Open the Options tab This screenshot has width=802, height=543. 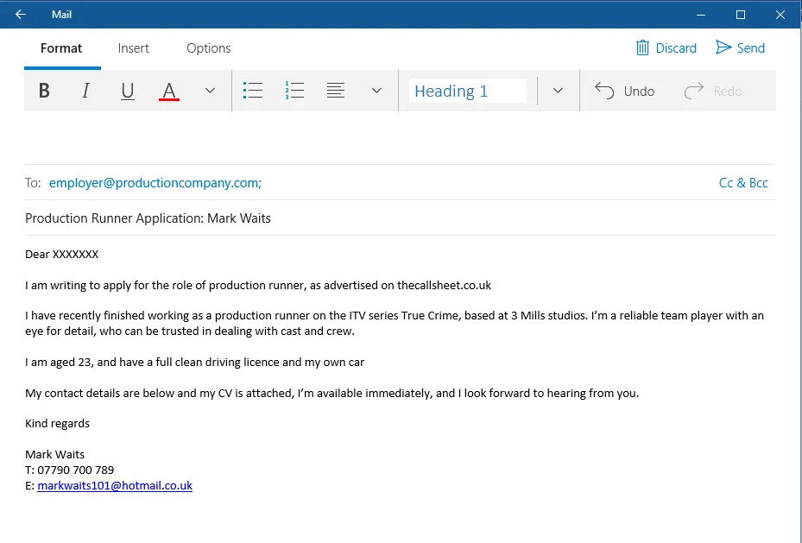point(207,48)
